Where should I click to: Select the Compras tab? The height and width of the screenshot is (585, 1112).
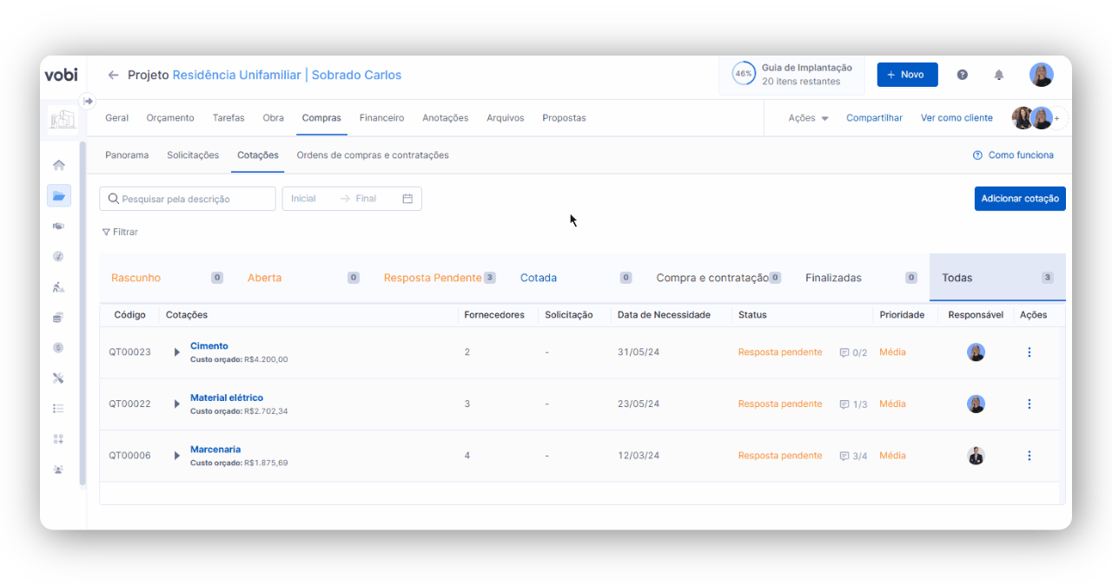(321, 118)
